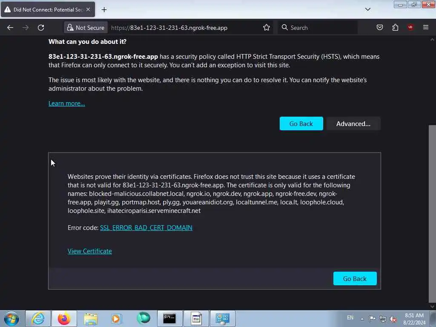Click the Advanced... button
This screenshot has height=327, width=436.
point(353,124)
